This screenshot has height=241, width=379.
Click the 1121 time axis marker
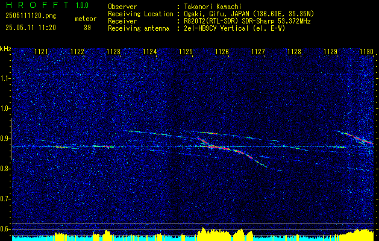click(x=42, y=52)
